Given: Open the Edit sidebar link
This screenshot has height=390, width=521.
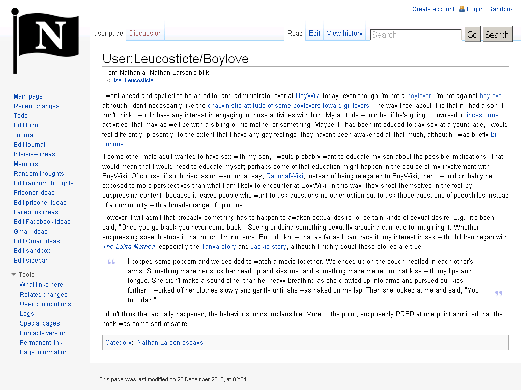Looking at the screenshot, I should click(x=31, y=261).
